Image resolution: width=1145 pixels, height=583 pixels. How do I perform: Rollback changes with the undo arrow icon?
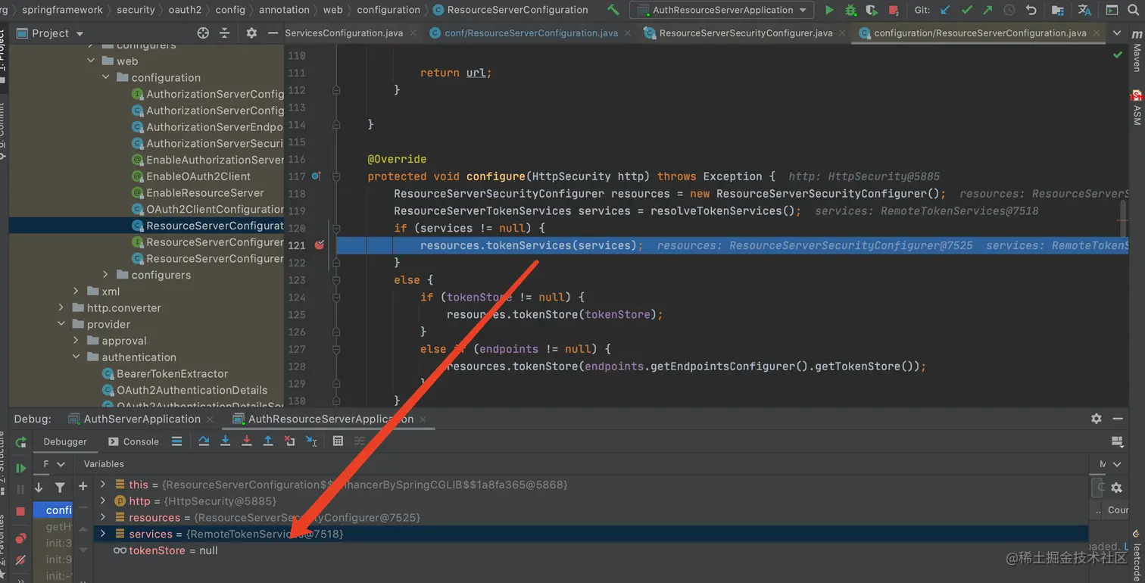(1031, 10)
